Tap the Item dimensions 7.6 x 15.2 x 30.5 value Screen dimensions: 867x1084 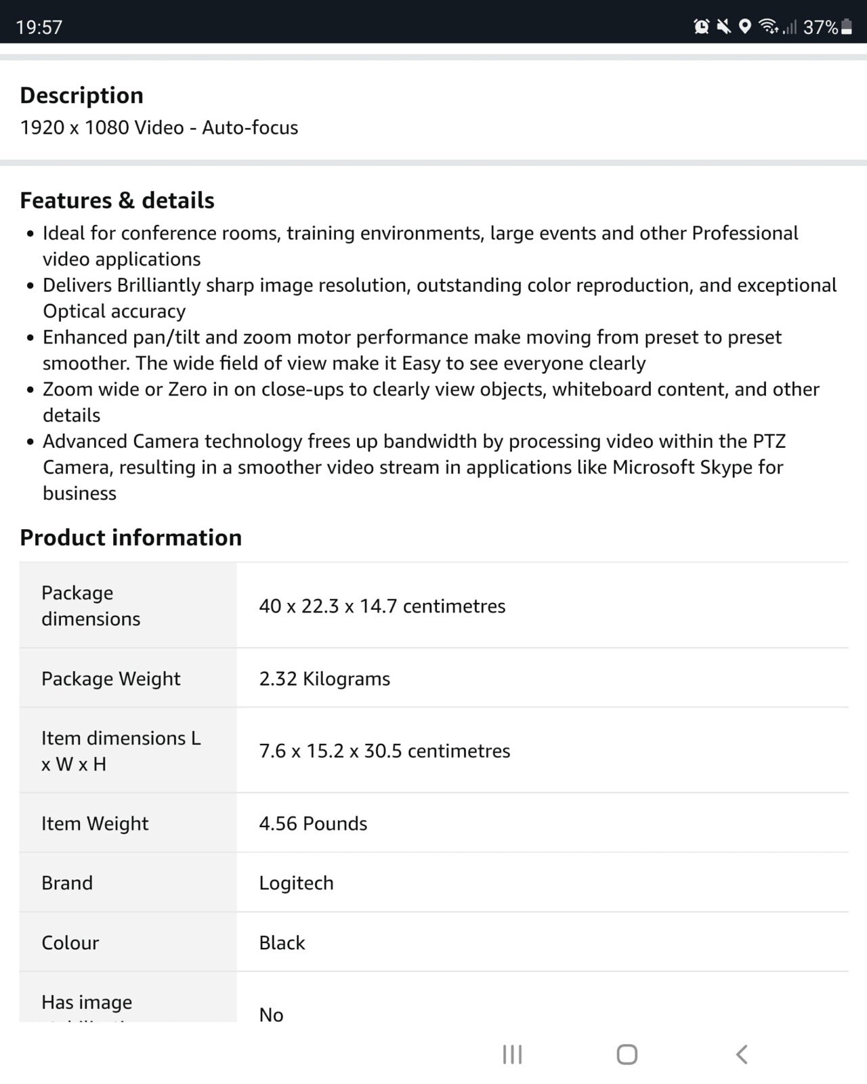(x=385, y=751)
